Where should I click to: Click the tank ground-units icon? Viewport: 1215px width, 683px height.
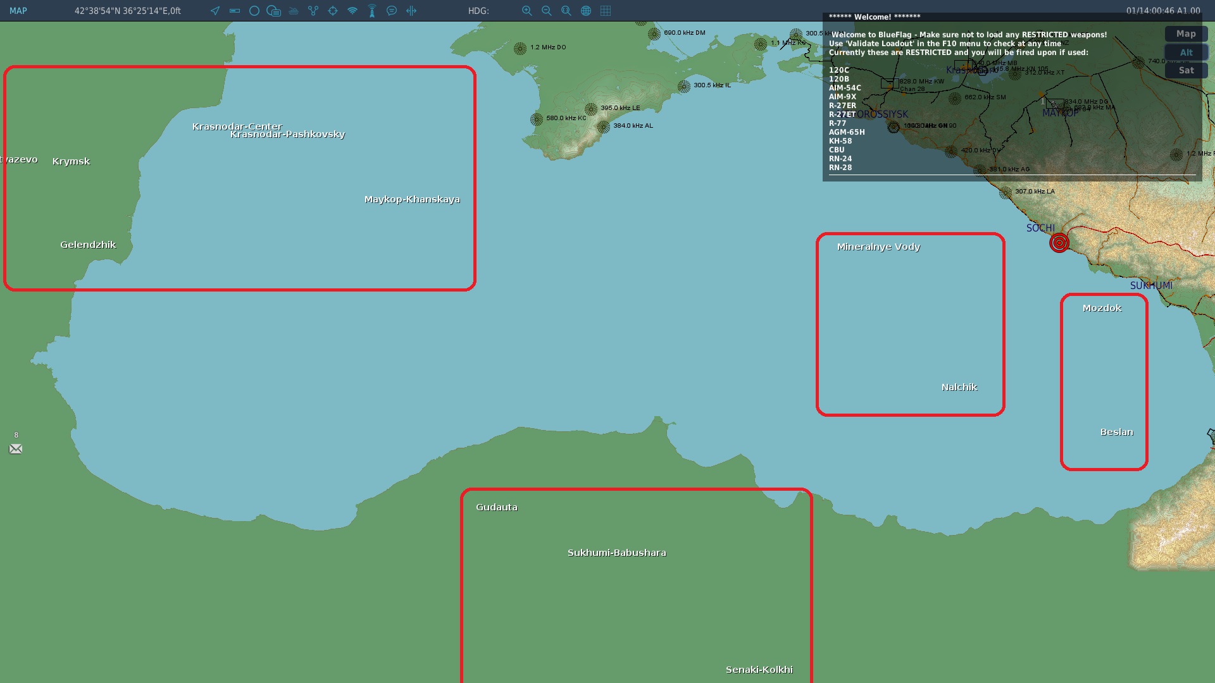294,11
